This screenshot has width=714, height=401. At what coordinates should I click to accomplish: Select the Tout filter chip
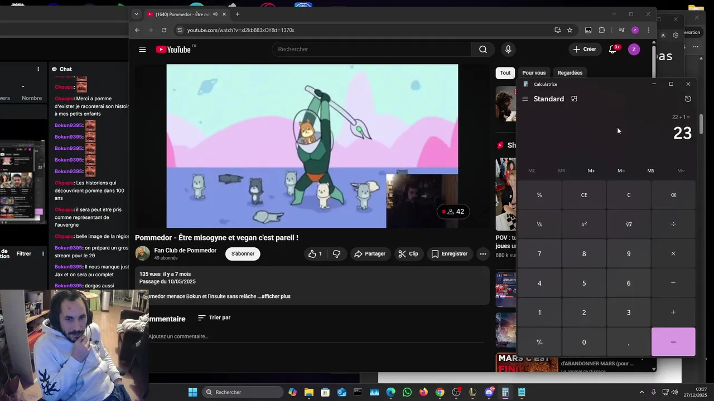click(x=505, y=73)
